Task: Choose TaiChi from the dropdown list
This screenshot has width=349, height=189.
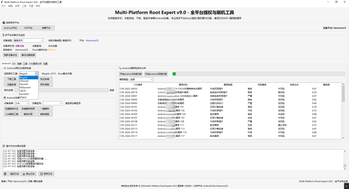Action: [29, 91]
